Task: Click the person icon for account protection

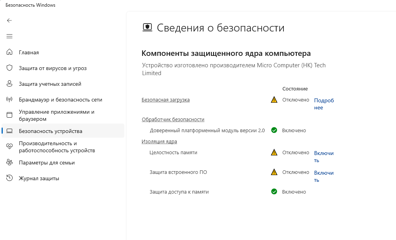Action: [x=10, y=84]
